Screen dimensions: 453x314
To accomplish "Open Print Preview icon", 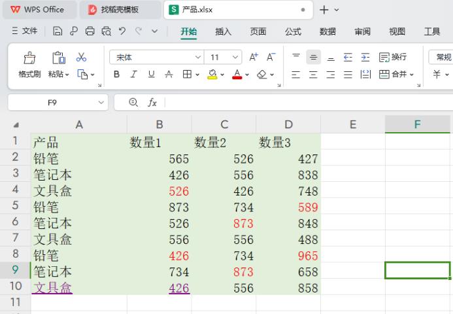I will (106, 31).
